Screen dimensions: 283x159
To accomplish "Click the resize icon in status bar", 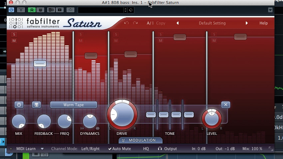I will tap(271, 149).
